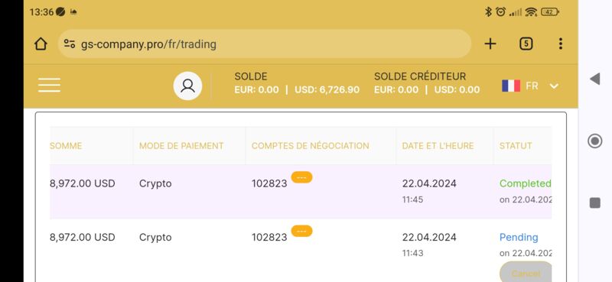Tap the Android recent apps square
The image size is (612, 282).
point(595,203)
